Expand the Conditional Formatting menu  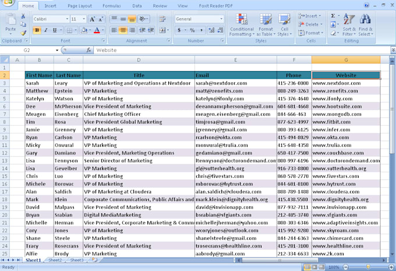click(x=242, y=25)
